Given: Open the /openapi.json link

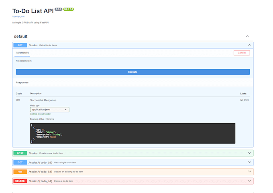Looking at the screenshot, I should click(x=18, y=16).
